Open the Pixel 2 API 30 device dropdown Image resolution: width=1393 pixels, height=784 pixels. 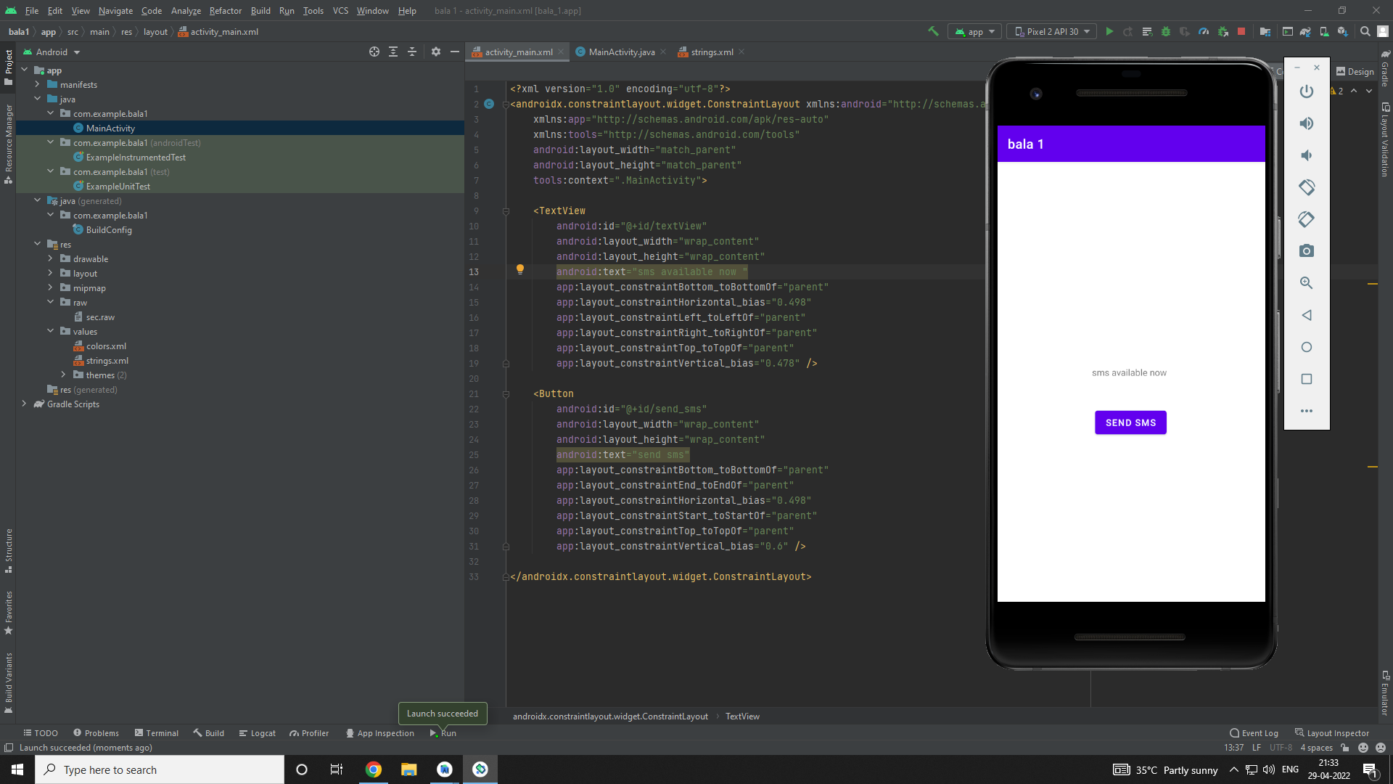pos(1052,32)
